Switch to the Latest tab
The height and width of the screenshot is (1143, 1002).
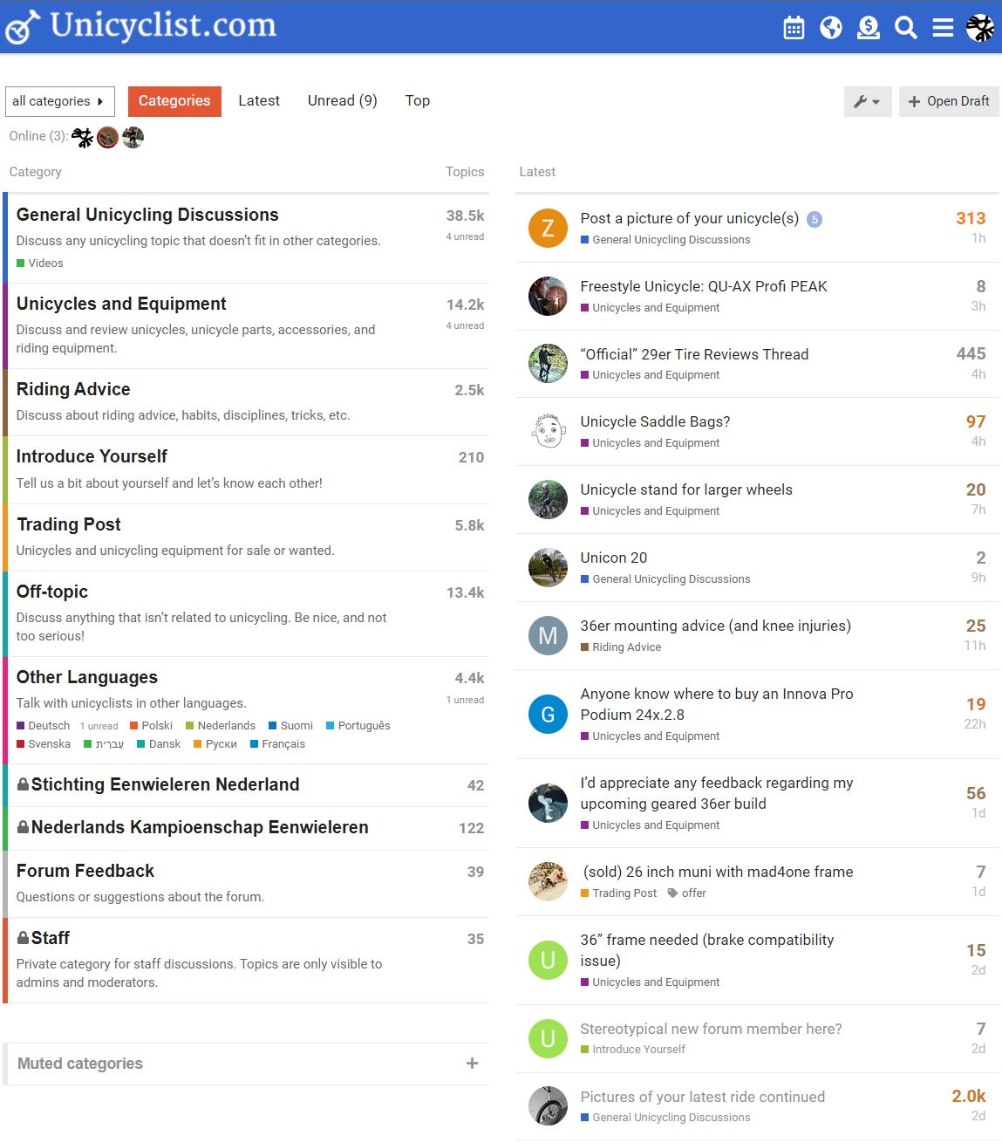click(259, 101)
